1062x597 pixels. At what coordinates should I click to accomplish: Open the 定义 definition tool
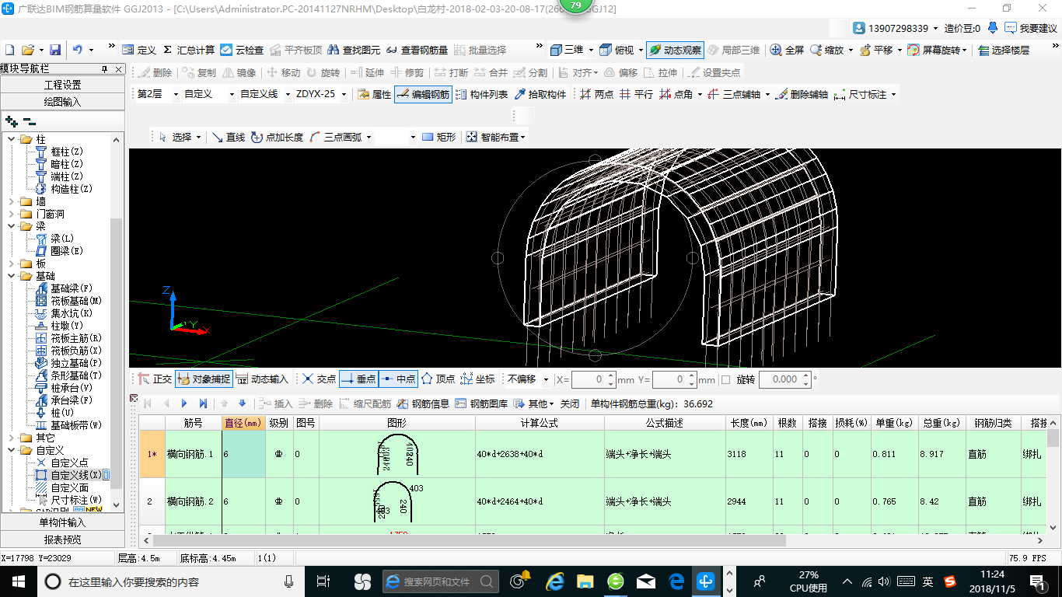click(139, 50)
